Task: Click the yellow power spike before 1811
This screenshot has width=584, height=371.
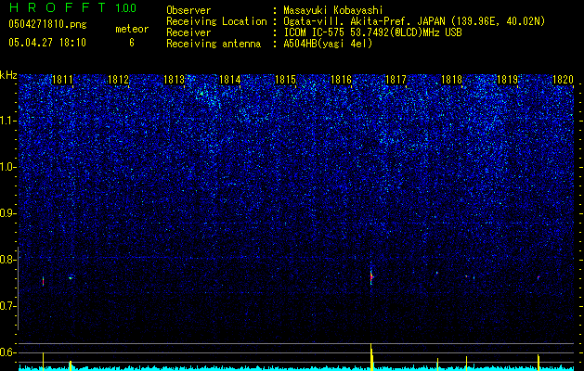Action: (x=44, y=361)
